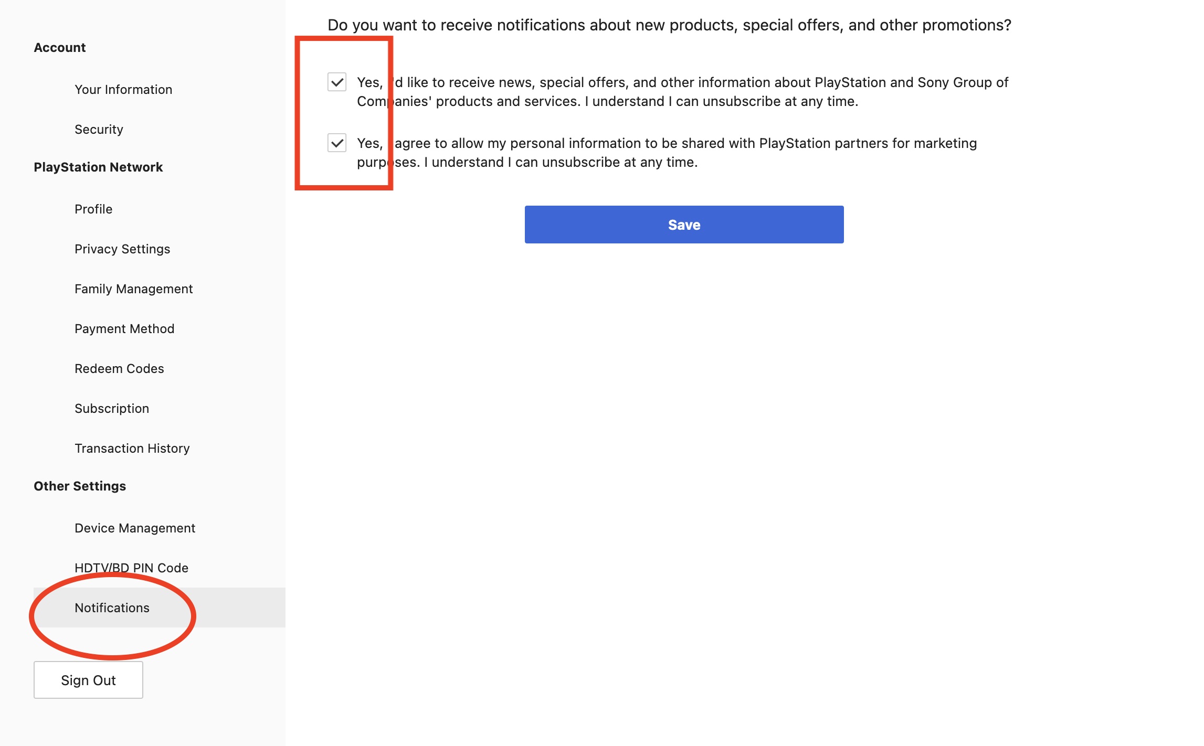This screenshot has height=746, width=1204.
Task: Select the Security menu item
Action: coord(99,128)
